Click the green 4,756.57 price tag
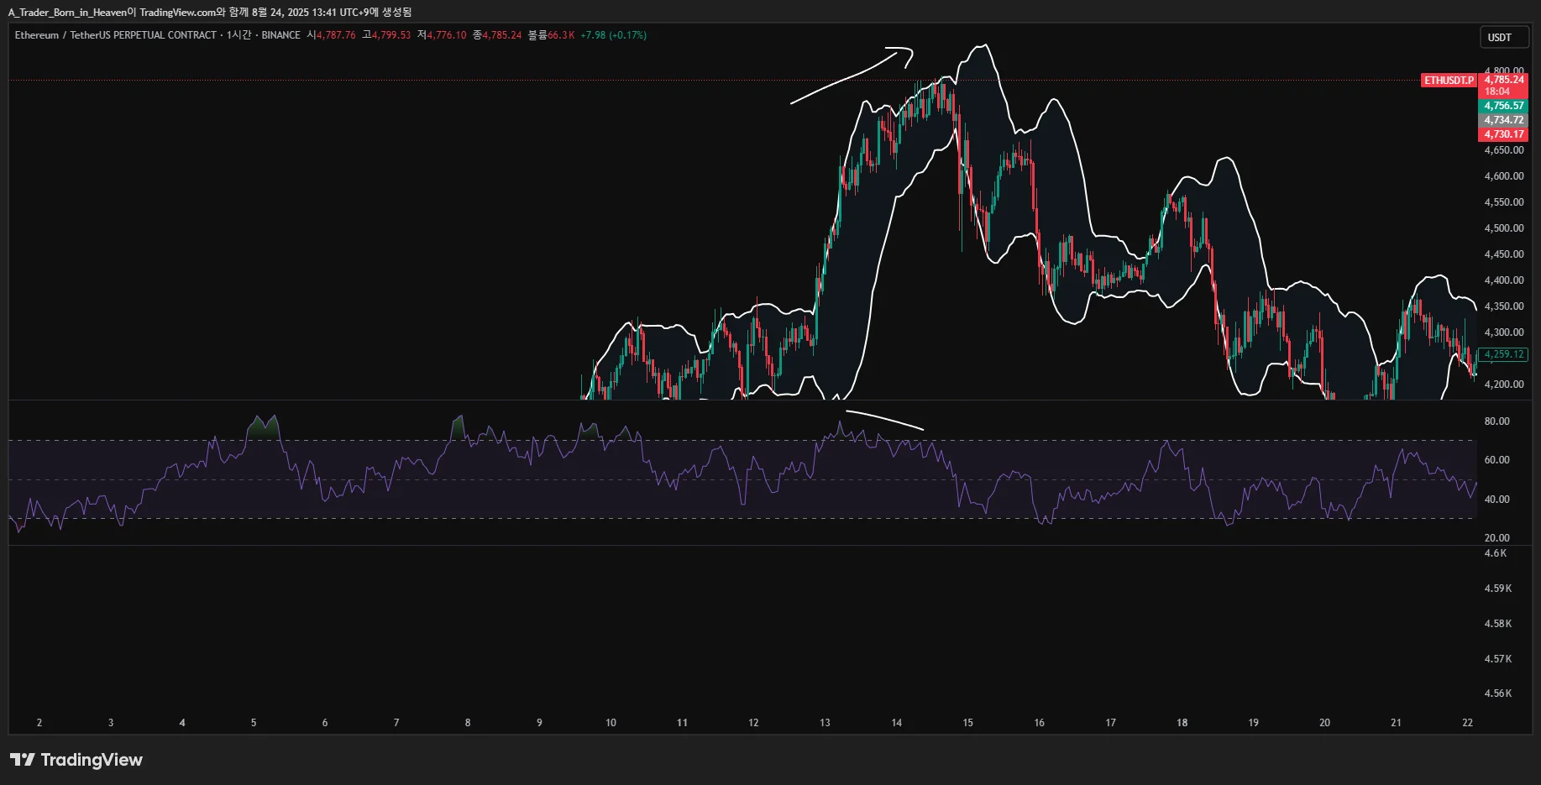 point(1503,106)
